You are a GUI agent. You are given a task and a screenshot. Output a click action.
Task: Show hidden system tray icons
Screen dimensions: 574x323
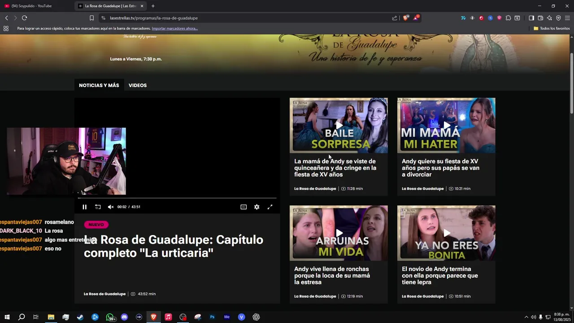tap(526, 317)
